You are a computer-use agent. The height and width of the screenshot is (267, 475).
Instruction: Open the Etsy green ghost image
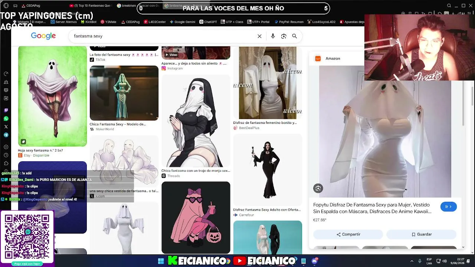click(52, 96)
